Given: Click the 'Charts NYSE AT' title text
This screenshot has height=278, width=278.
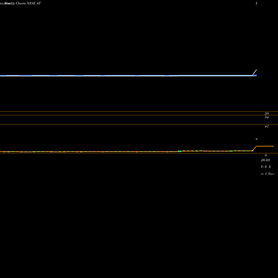Looking at the screenshot, I should pyautogui.click(x=28, y=3).
